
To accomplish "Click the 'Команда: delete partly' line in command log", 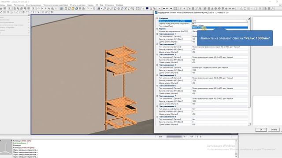I will pos(22,141).
